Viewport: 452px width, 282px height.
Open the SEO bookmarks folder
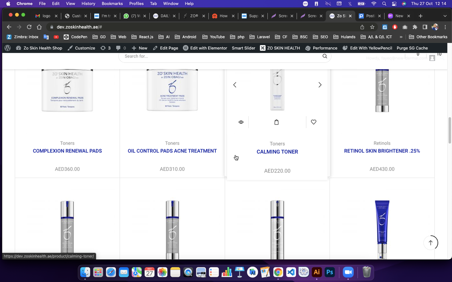(320, 37)
